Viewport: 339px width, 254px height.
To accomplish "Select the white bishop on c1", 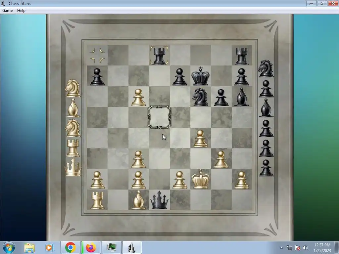I will tap(138, 200).
